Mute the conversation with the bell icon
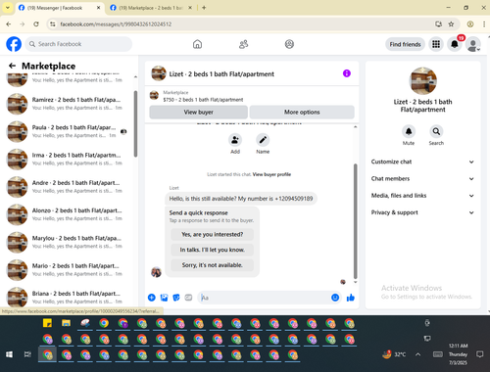Screen dimensions: 490x372 pyautogui.click(x=409, y=131)
